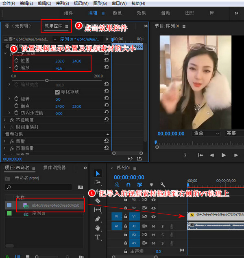Select the Razor tool
The width and height of the screenshot is (244, 258).
98,201
